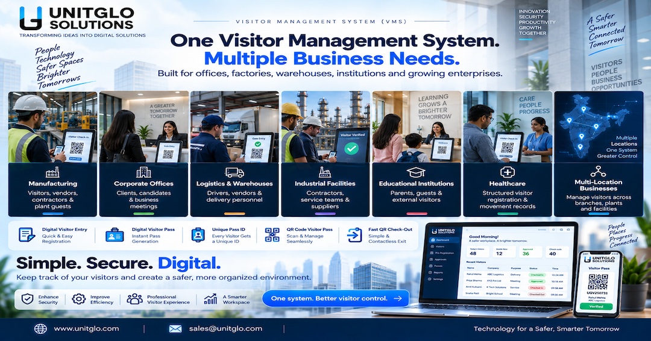Click the 'Multi-Location Businesses' card title
The width and height of the screenshot is (651, 341).
pos(599,185)
